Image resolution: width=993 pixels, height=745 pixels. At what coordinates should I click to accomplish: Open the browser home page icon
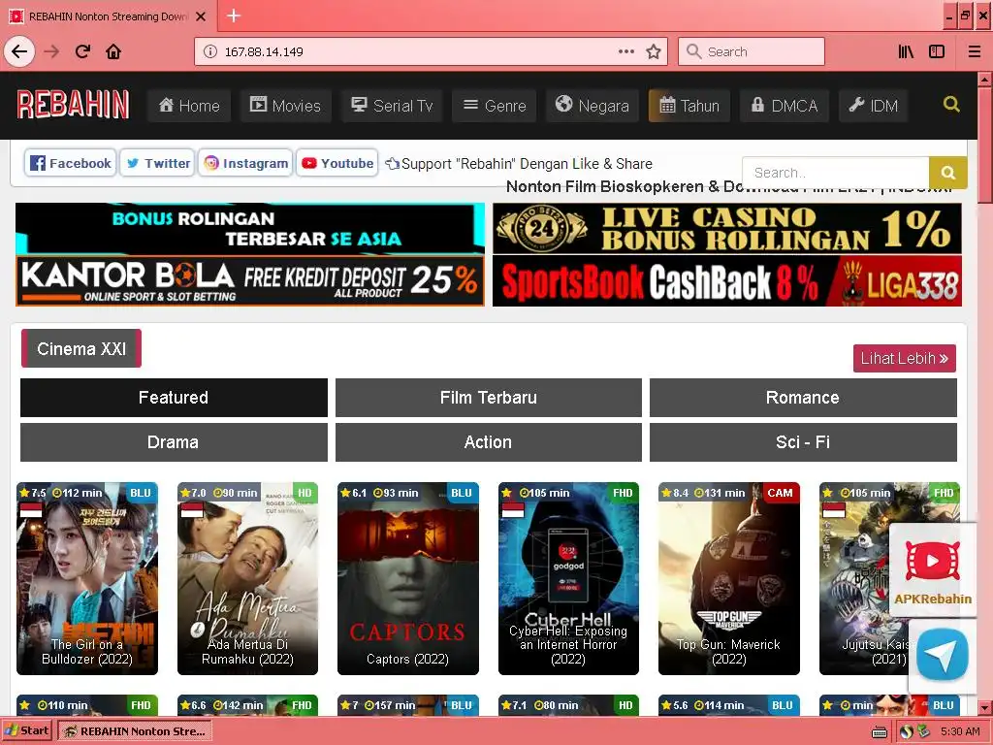coord(113,51)
